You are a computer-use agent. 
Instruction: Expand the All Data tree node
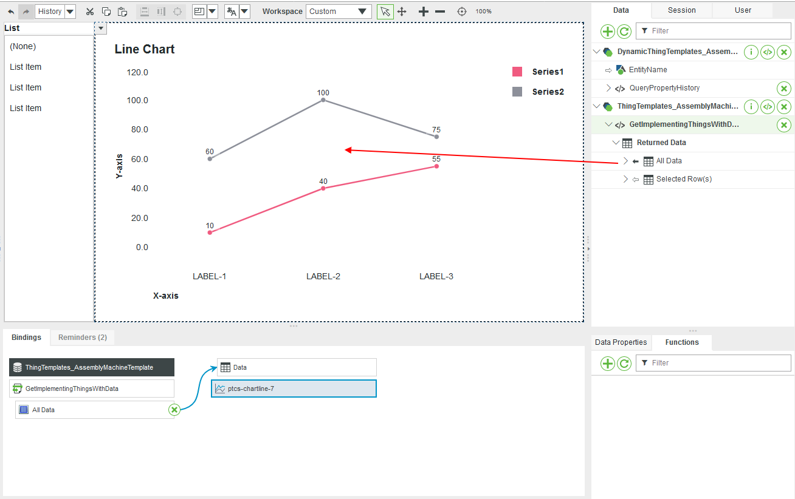[x=625, y=161]
